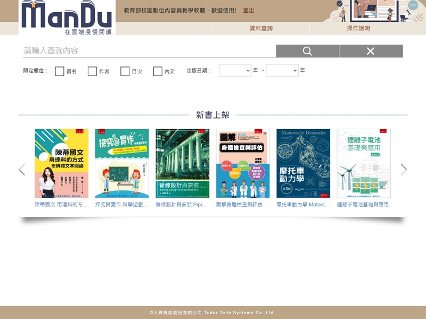Tick the 內文 field checkbox
The height and width of the screenshot is (319, 426).
tap(158, 71)
